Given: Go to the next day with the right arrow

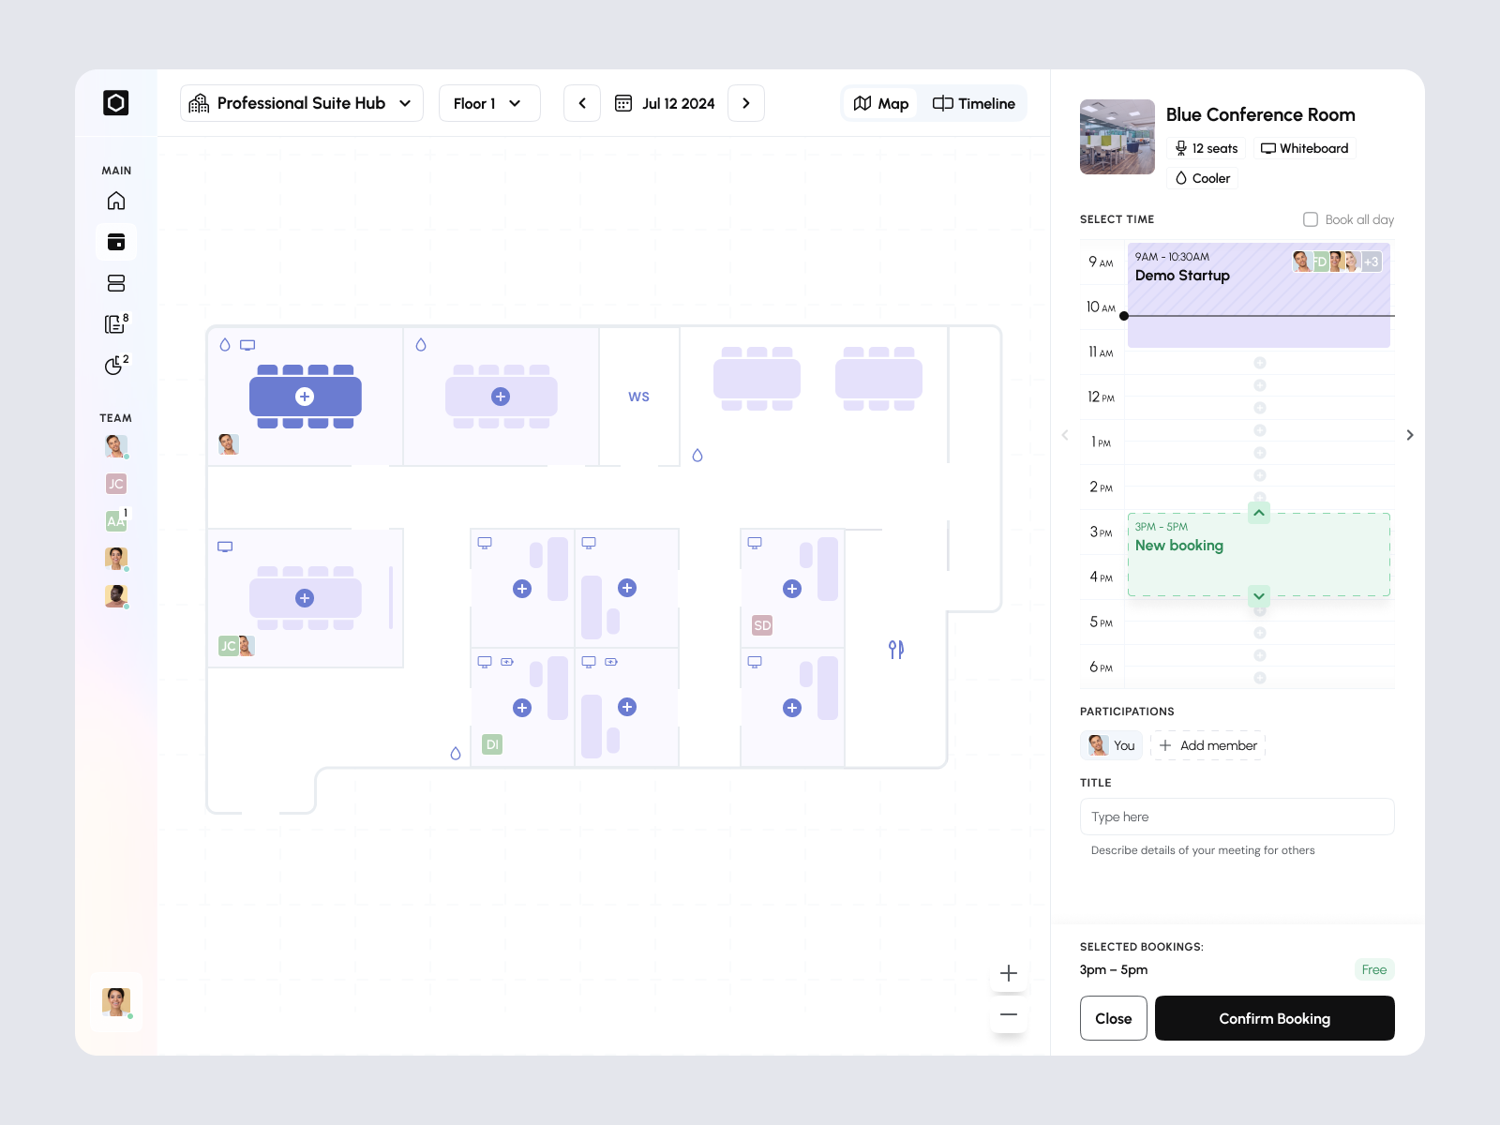Looking at the screenshot, I should (x=745, y=103).
